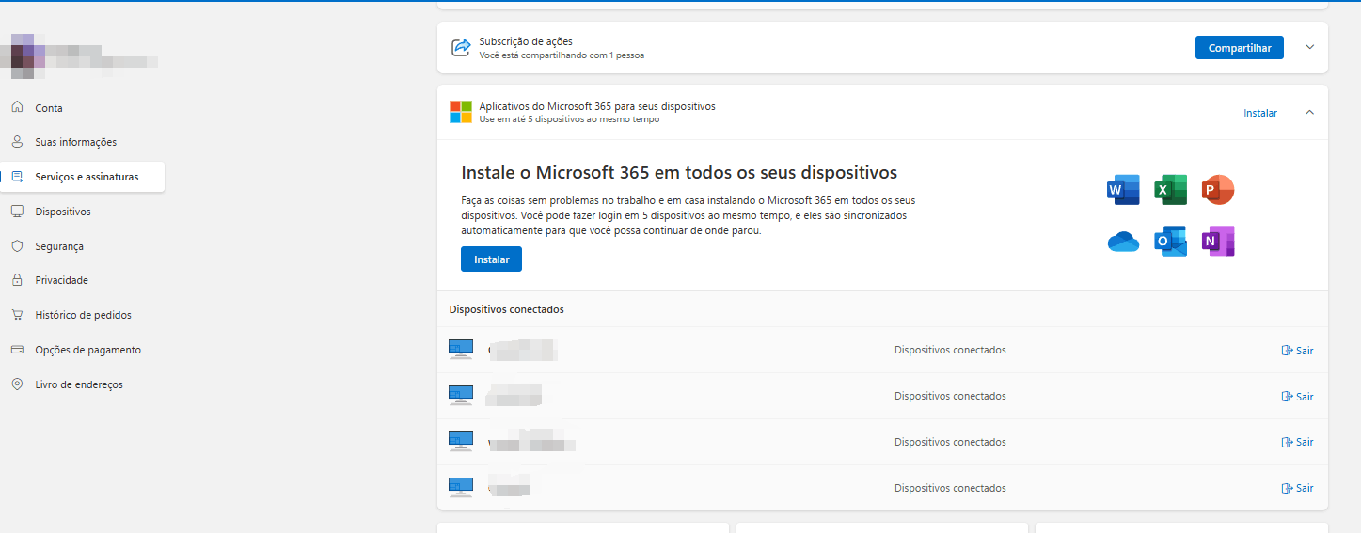The width and height of the screenshot is (1361, 533).
Task: Click the first connected device's computer icon
Action: [x=461, y=350]
